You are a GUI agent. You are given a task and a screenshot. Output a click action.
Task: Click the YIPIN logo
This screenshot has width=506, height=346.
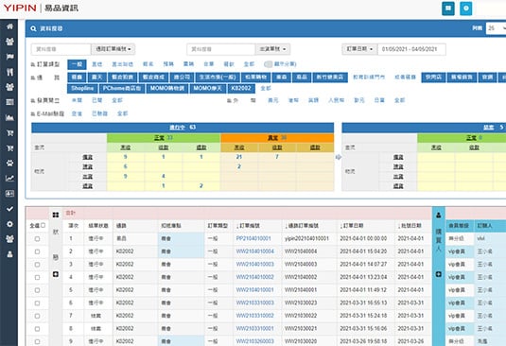[20, 9]
